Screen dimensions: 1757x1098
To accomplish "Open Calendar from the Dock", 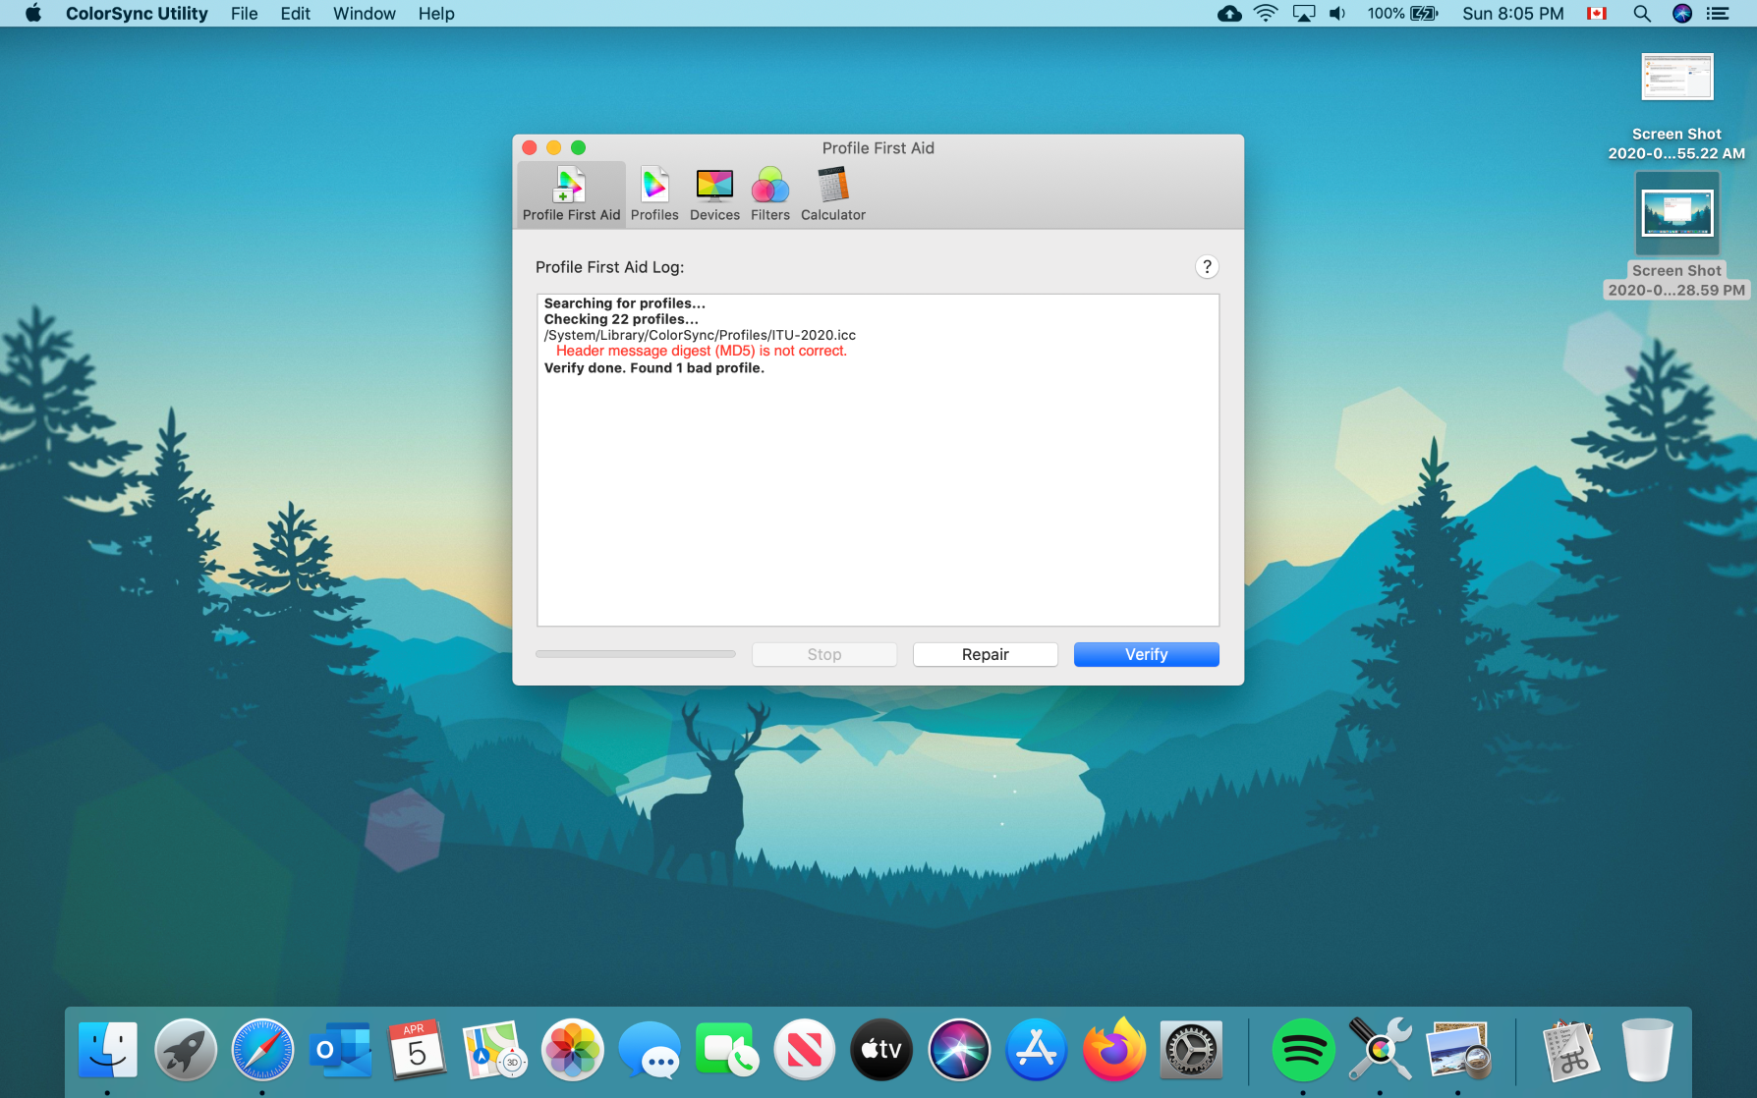I will 418,1050.
